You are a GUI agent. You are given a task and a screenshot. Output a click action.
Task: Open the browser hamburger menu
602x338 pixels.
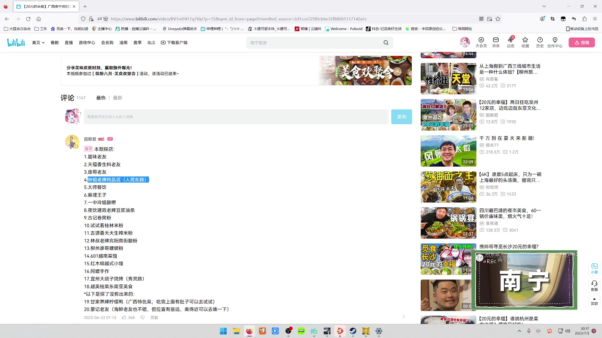[x=595, y=19]
